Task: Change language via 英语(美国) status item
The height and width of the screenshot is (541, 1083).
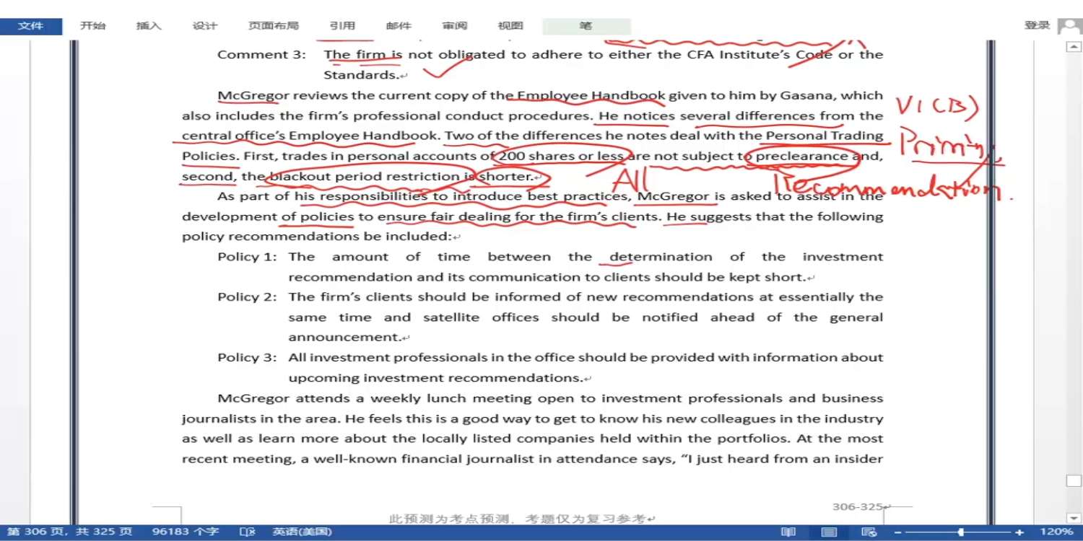Action: click(x=302, y=532)
